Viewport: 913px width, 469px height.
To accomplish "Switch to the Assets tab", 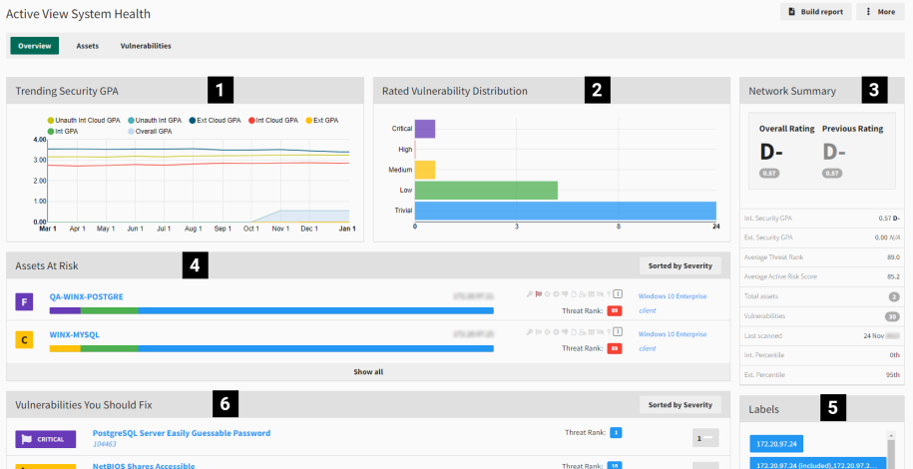I will (x=88, y=46).
